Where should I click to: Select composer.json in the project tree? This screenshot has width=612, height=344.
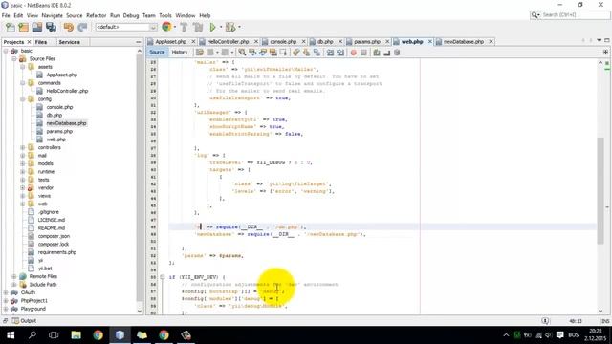(x=54, y=236)
